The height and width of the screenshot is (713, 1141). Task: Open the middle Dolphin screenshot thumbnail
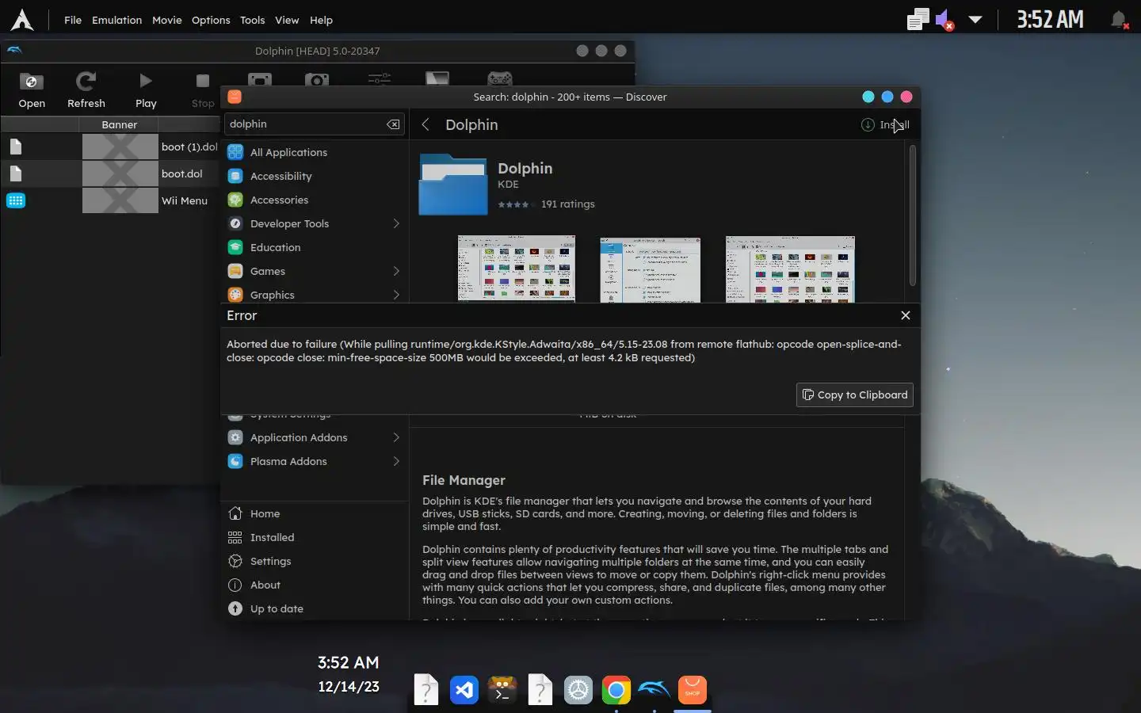(x=651, y=269)
